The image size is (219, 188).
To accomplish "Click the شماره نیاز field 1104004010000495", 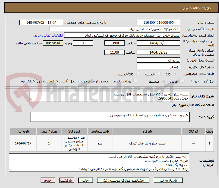I will coord(158,23).
